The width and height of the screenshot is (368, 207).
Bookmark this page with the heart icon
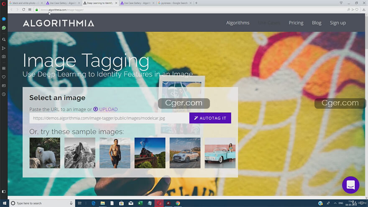[x=357, y=10]
